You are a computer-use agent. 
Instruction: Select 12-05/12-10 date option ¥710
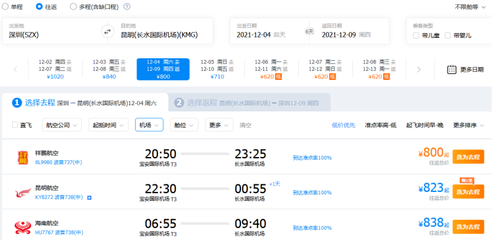pyautogui.click(x=217, y=69)
